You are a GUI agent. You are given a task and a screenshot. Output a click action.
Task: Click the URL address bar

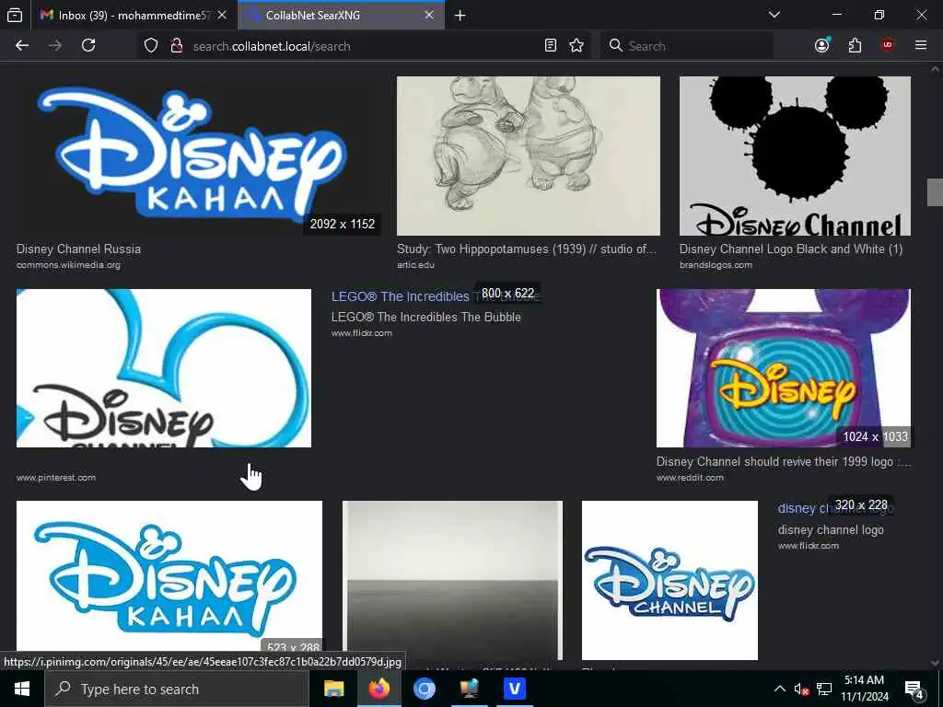click(366, 46)
